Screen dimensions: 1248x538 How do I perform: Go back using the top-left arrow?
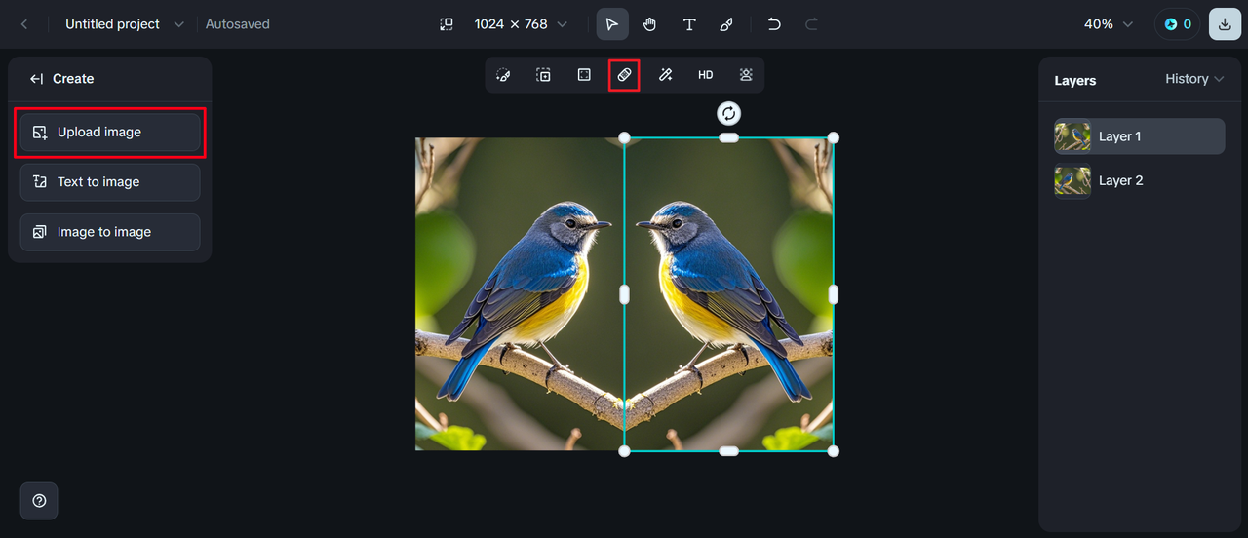(x=24, y=24)
